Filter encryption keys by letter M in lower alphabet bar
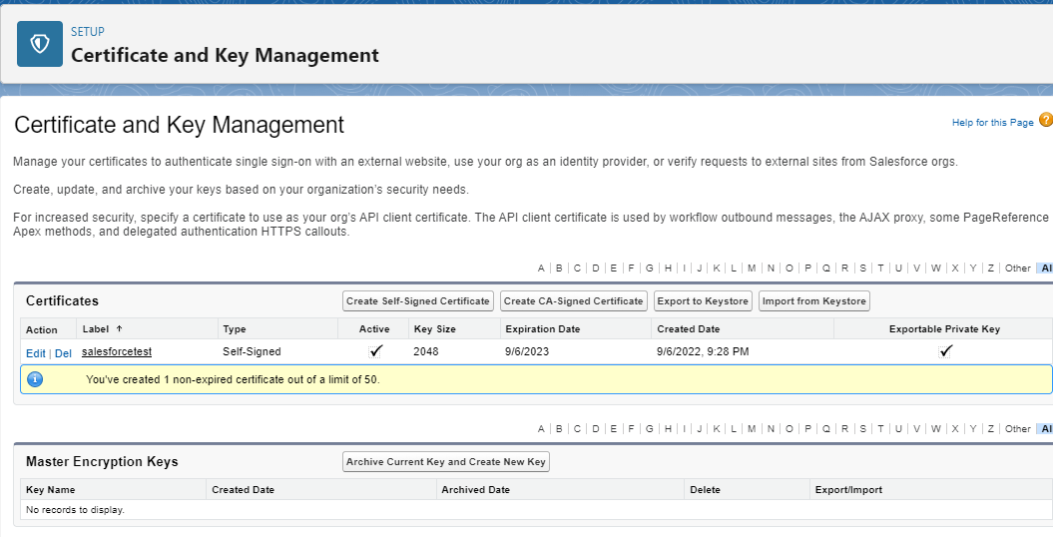Screen dimensions: 1053x537 tap(751, 428)
